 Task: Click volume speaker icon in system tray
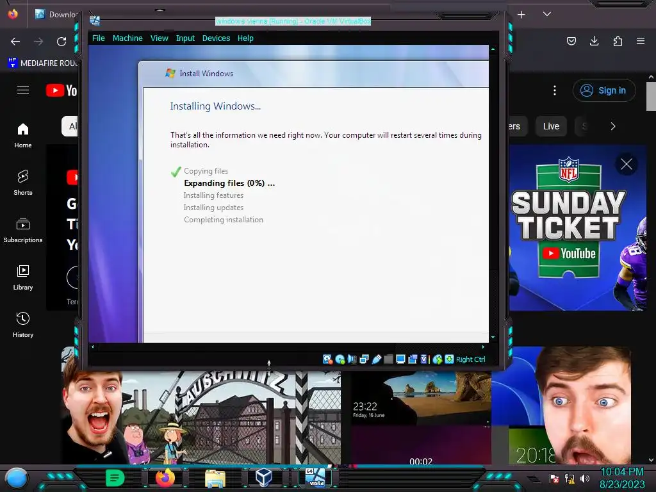tap(584, 478)
